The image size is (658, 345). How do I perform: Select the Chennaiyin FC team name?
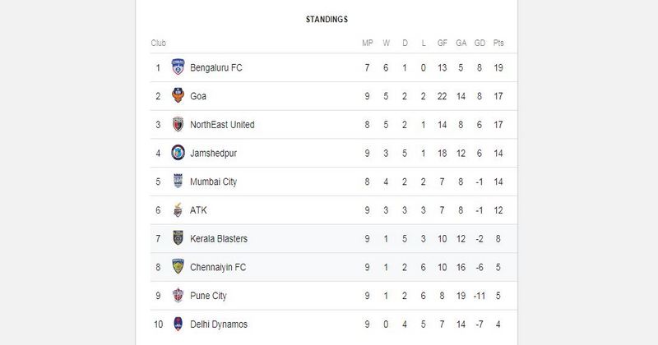click(218, 267)
